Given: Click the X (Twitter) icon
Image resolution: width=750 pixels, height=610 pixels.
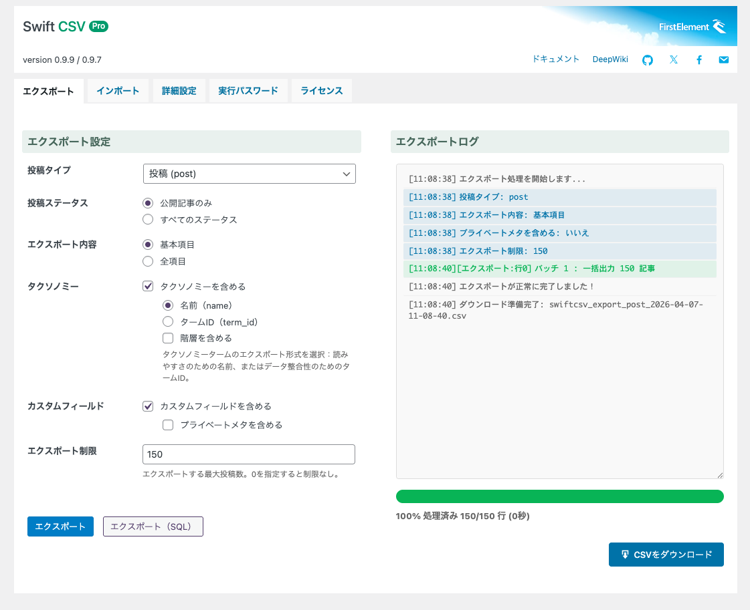Looking at the screenshot, I should pyautogui.click(x=673, y=60).
